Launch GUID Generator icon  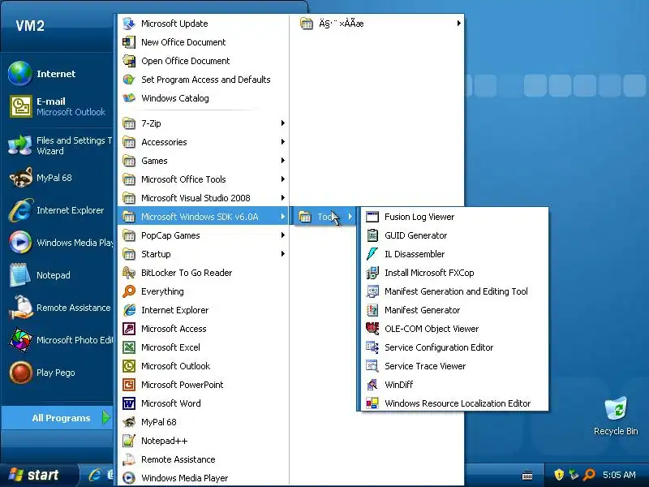tap(372, 235)
